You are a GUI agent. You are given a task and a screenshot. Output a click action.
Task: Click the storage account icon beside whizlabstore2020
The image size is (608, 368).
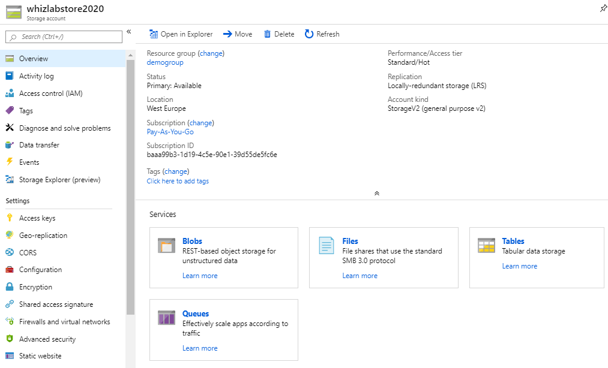[x=14, y=13]
